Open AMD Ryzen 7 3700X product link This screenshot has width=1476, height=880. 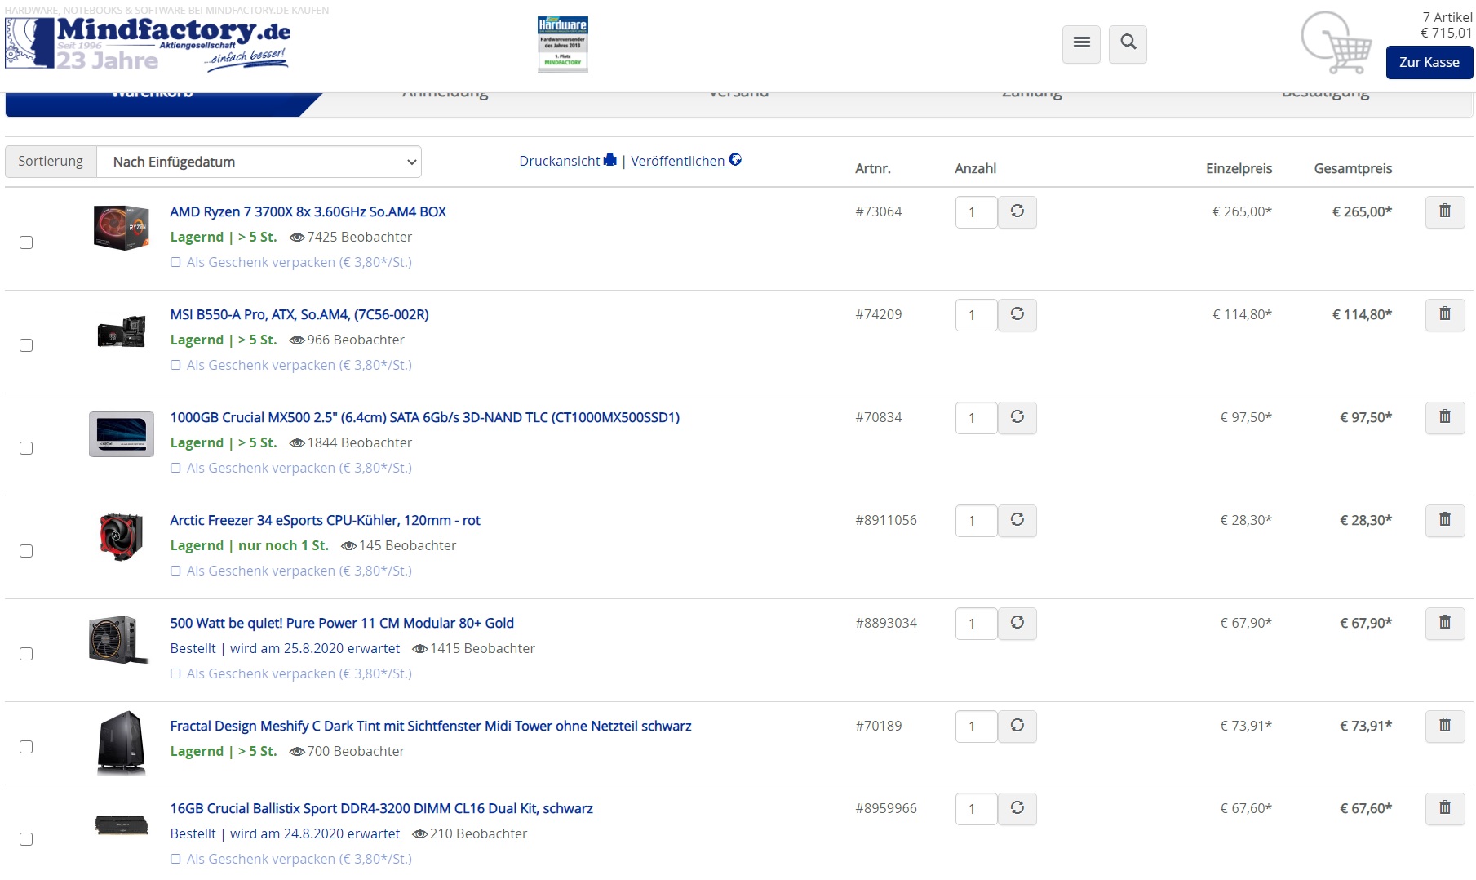pos(308,211)
